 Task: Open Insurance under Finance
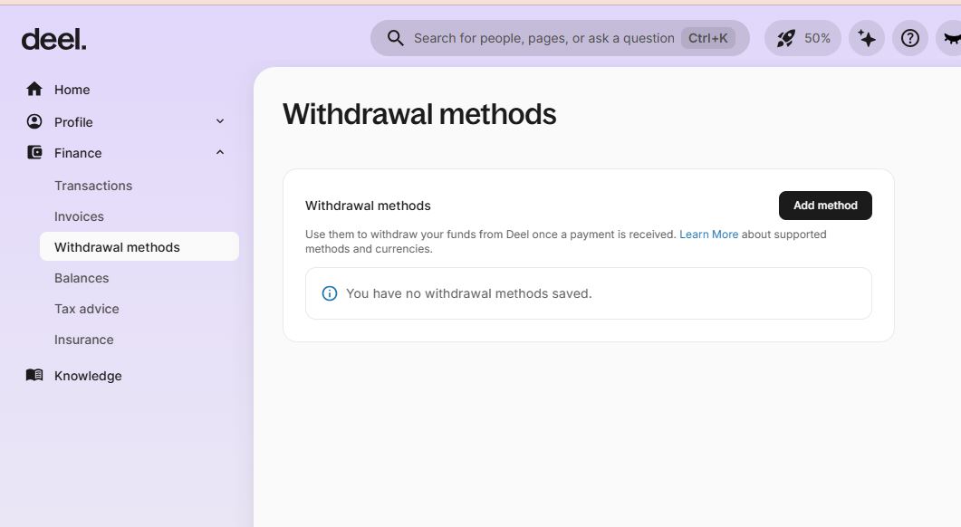click(84, 340)
